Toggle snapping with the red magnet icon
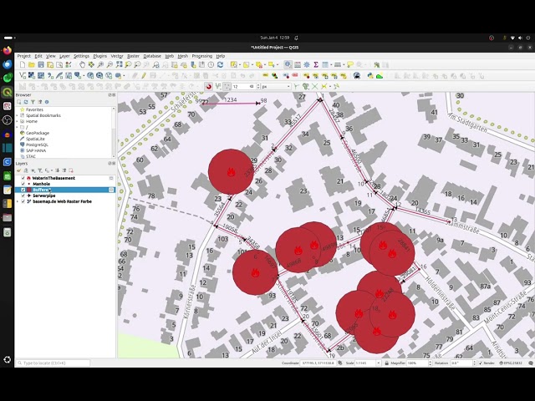The image size is (535, 401). tap(209, 87)
